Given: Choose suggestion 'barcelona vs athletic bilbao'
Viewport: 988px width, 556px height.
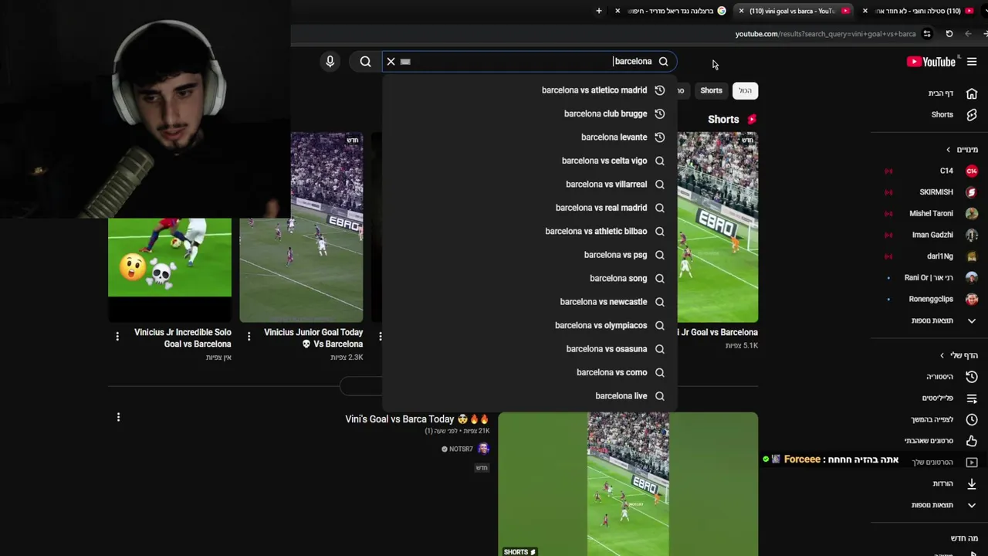Looking at the screenshot, I should coord(530,232).
